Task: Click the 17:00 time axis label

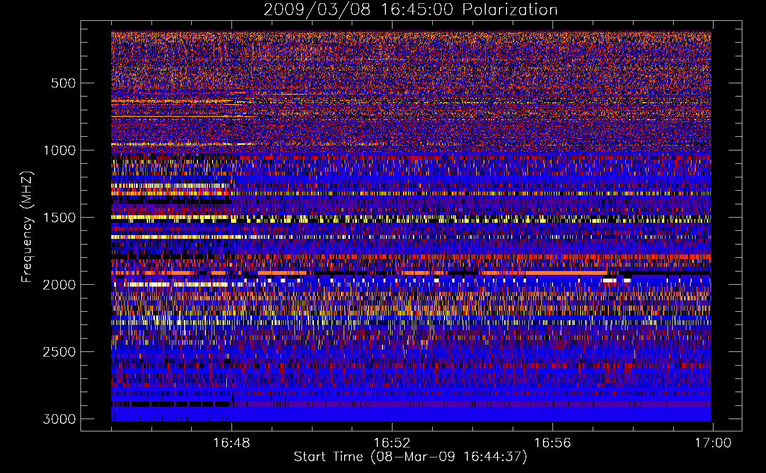Action: click(x=713, y=443)
